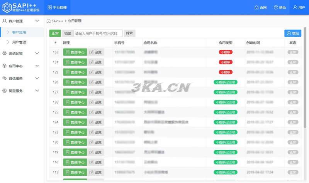Screen dimensions: 309x183
Task: Select the 正常 status filter
Action: pos(55,34)
